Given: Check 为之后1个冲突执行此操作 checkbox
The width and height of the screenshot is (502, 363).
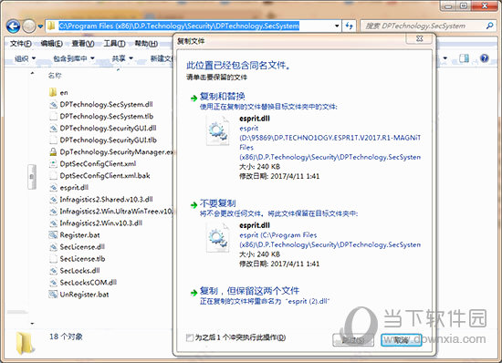Looking at the screenshot, I should (x=190, y=337).
